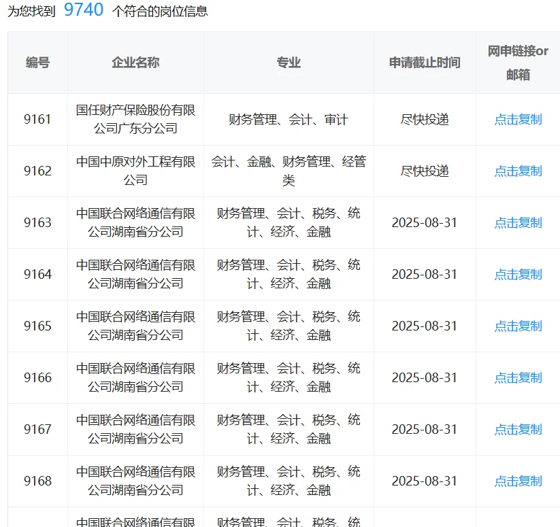
Task: Click the job number cell 9164
Action: tap(37, 275)
